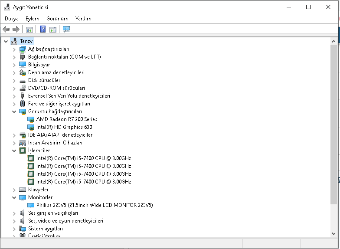340x249 pixels.
Task: Select the Ses girişleri ve çıkışları label
Action: pyautogui.click(x=53, y=213)
